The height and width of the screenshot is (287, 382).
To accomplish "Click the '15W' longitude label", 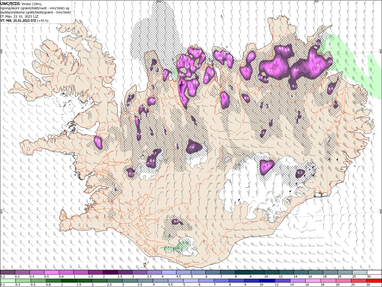I will click(316, 1).
